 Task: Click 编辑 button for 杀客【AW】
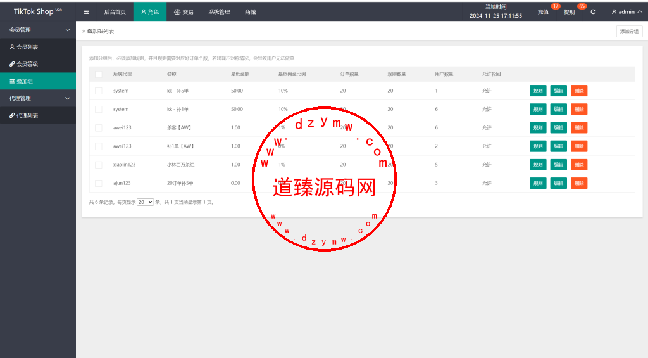(558, 128)
